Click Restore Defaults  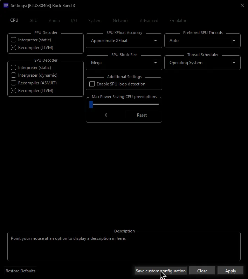click(x=20, y=271)
